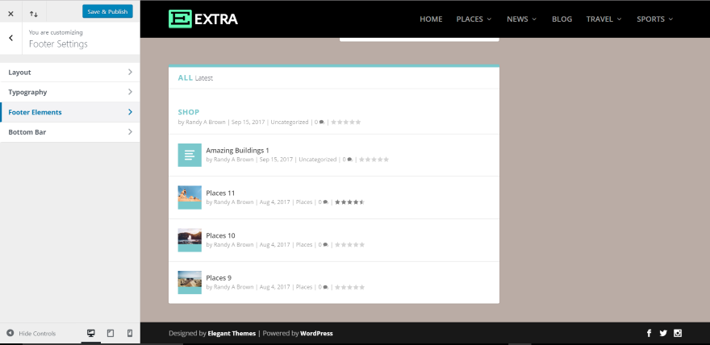Select the Blog menu item
This screenshot has width=710, height=345.
[562, 19]
